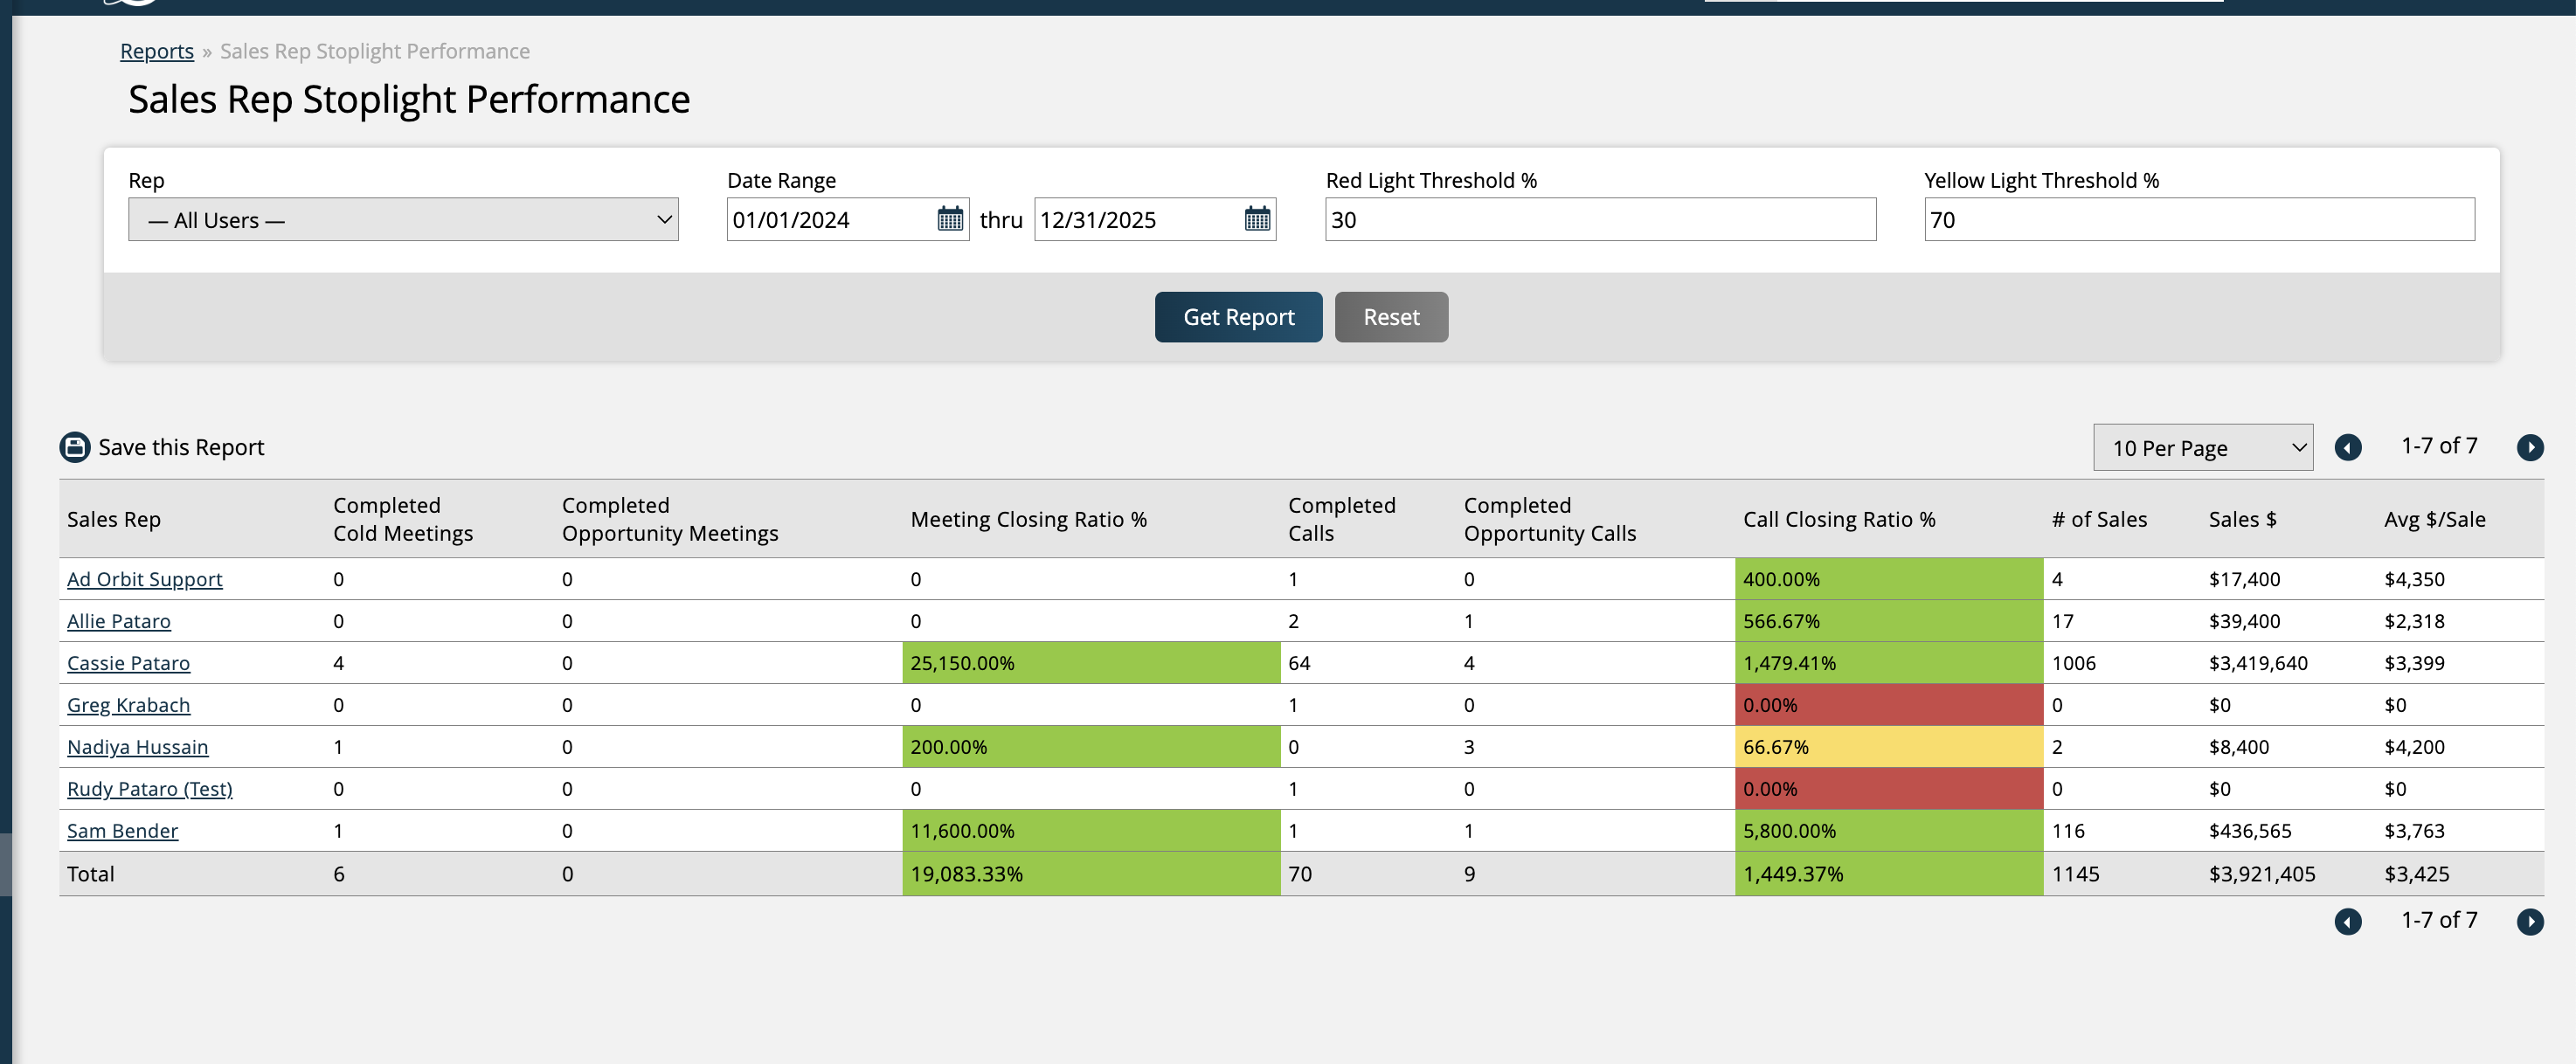Screen dimensions: 2576x1064
Task: Click Nadiya Hussain rep link
Action: click(137, 747)
